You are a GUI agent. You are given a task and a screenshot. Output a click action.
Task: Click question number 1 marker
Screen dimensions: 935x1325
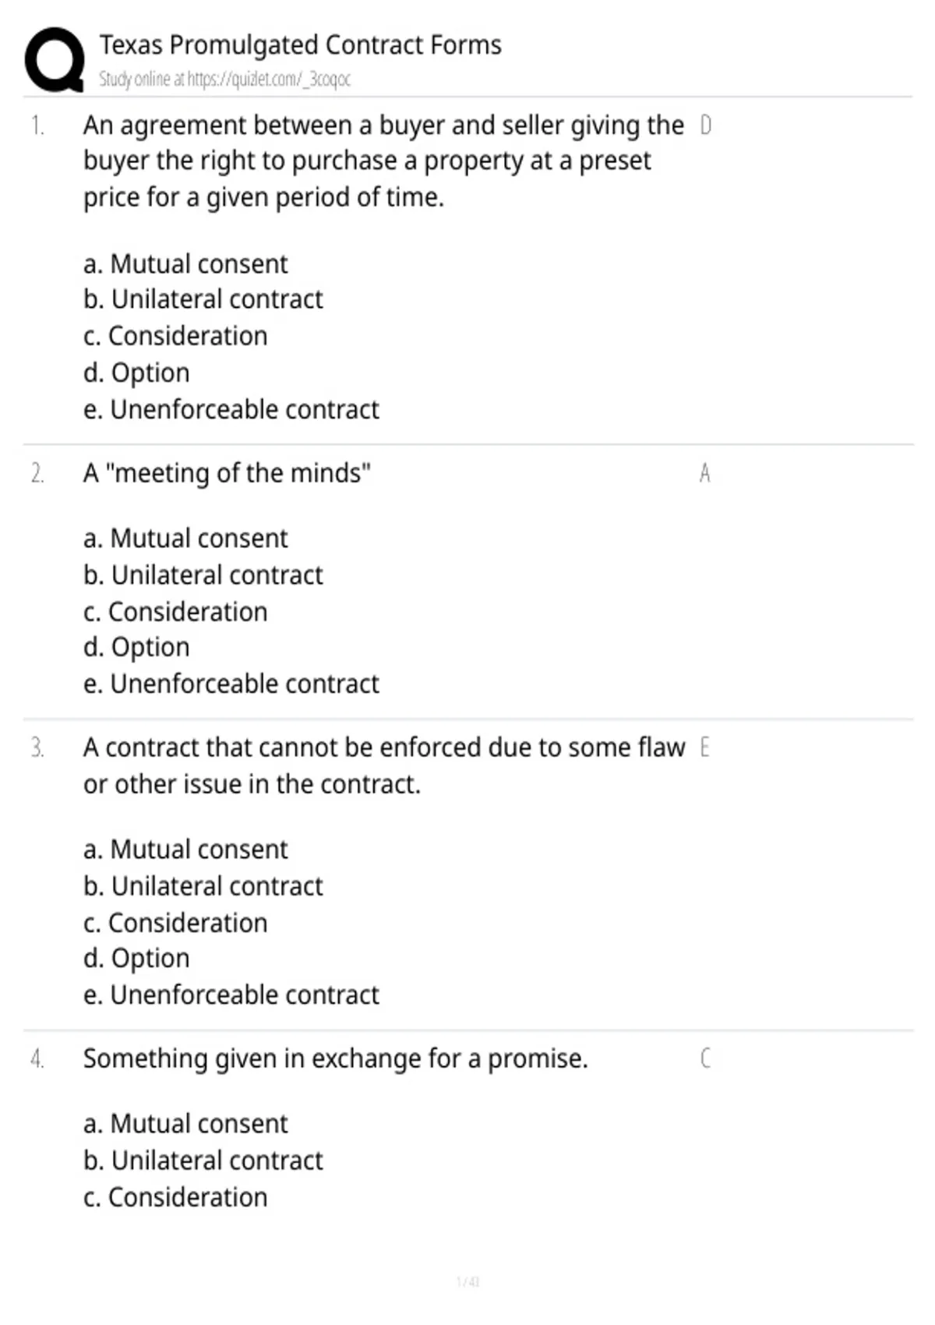click(37, 125)
